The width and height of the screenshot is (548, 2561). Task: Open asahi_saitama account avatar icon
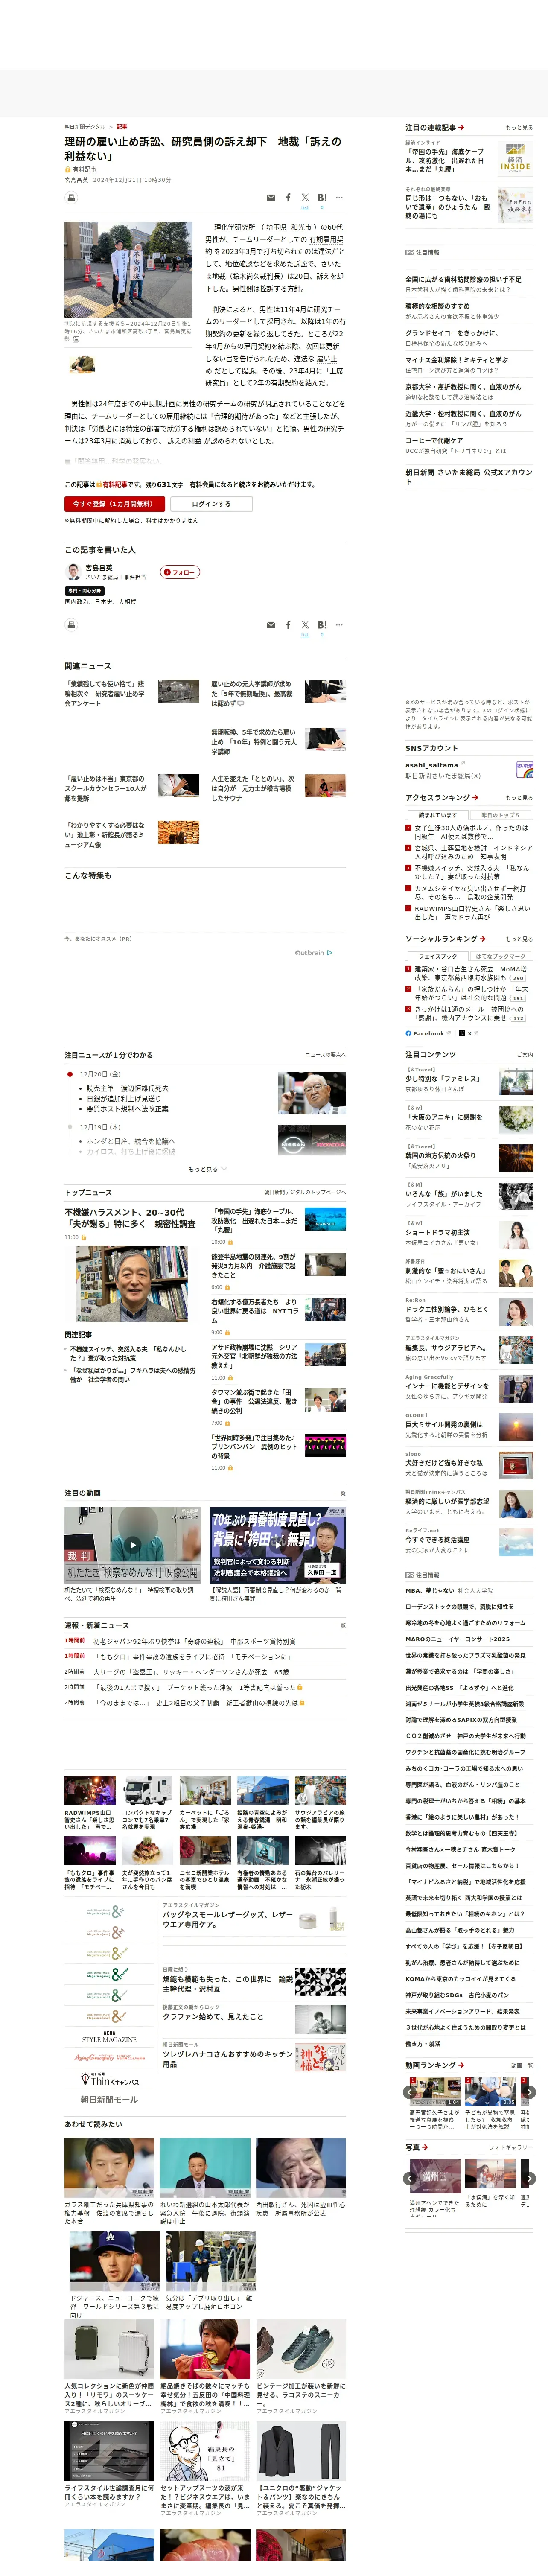[x=524, y=770]
